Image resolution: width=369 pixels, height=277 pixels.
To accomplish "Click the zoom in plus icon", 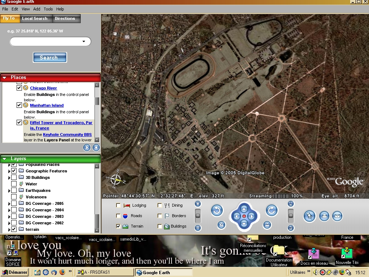I will click(198, 204).
